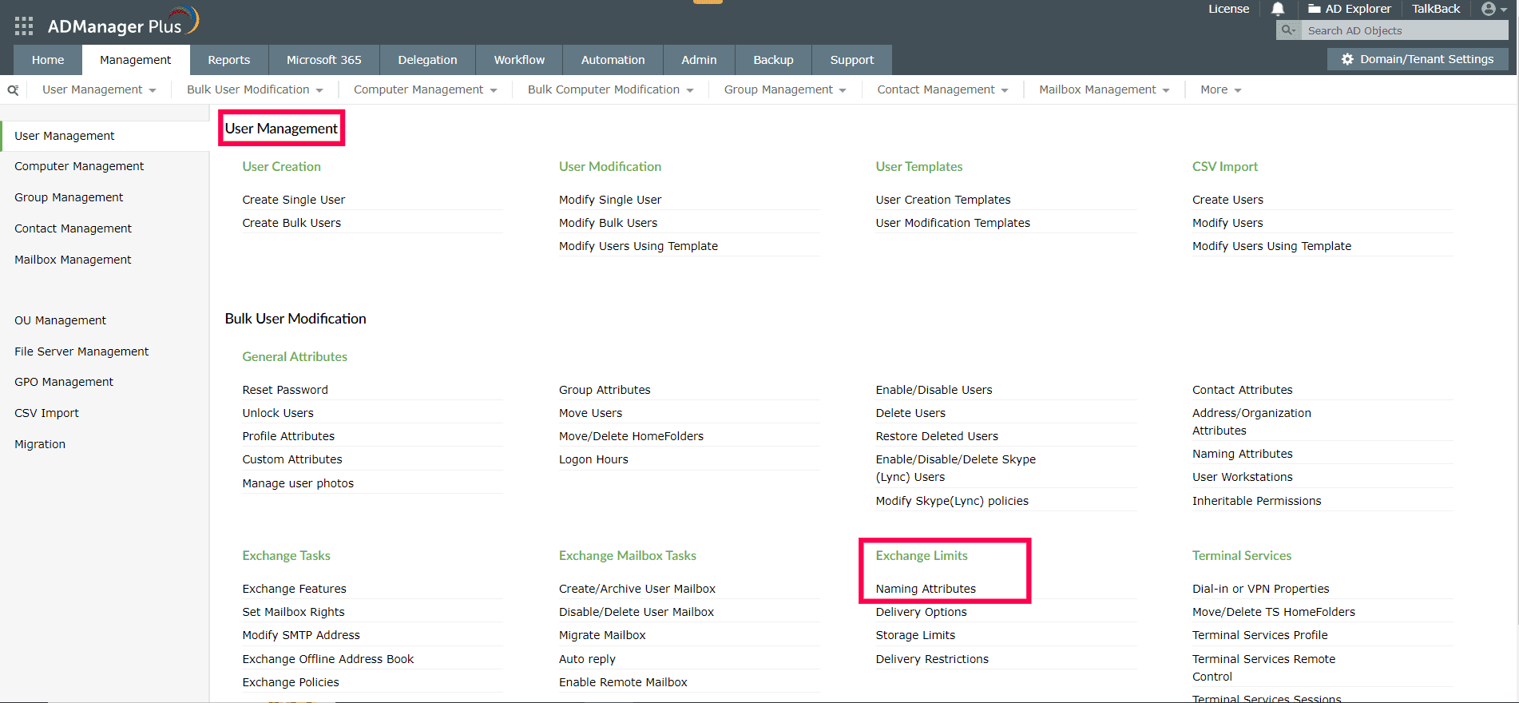
Task: Select the Automation tab
Action: (613, 60)
